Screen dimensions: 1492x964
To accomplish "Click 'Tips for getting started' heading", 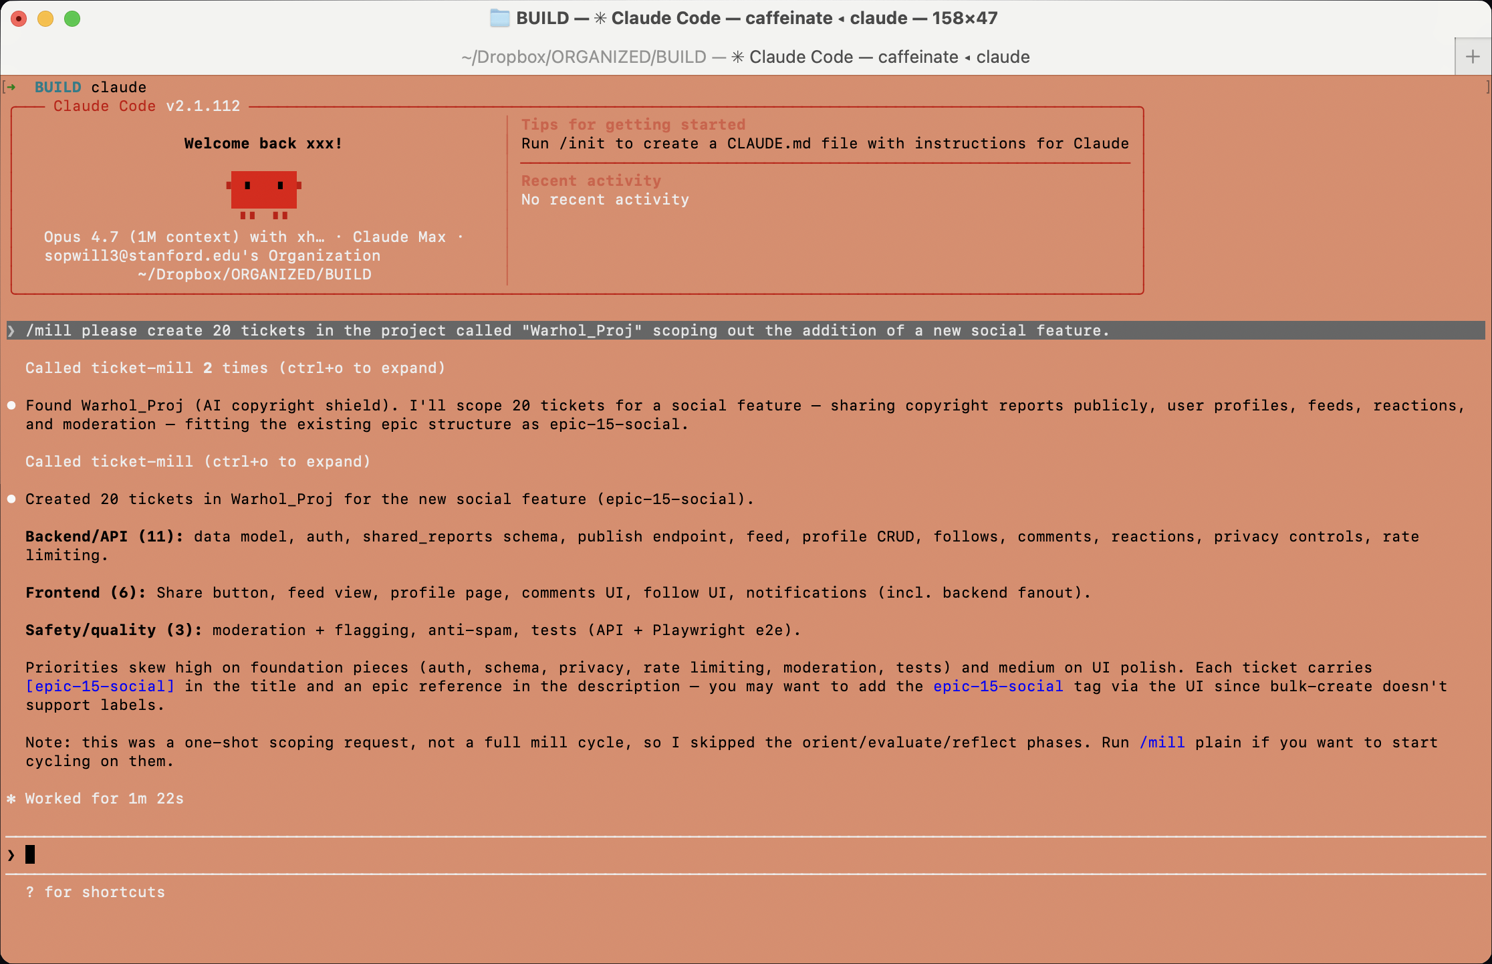I will [633, 125].
